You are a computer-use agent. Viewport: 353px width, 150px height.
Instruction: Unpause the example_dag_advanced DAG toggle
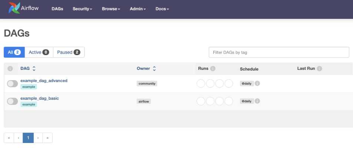pos(12,84)
